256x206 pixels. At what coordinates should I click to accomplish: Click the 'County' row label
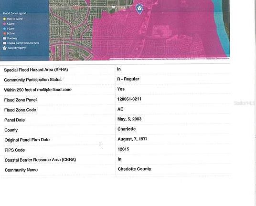click(x=11, y=130)
